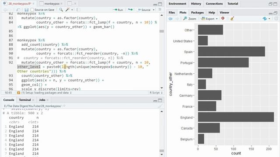Toggle the document outline icon
The image size is (280, 157).
pyautogui.click(x=160, y=10)
